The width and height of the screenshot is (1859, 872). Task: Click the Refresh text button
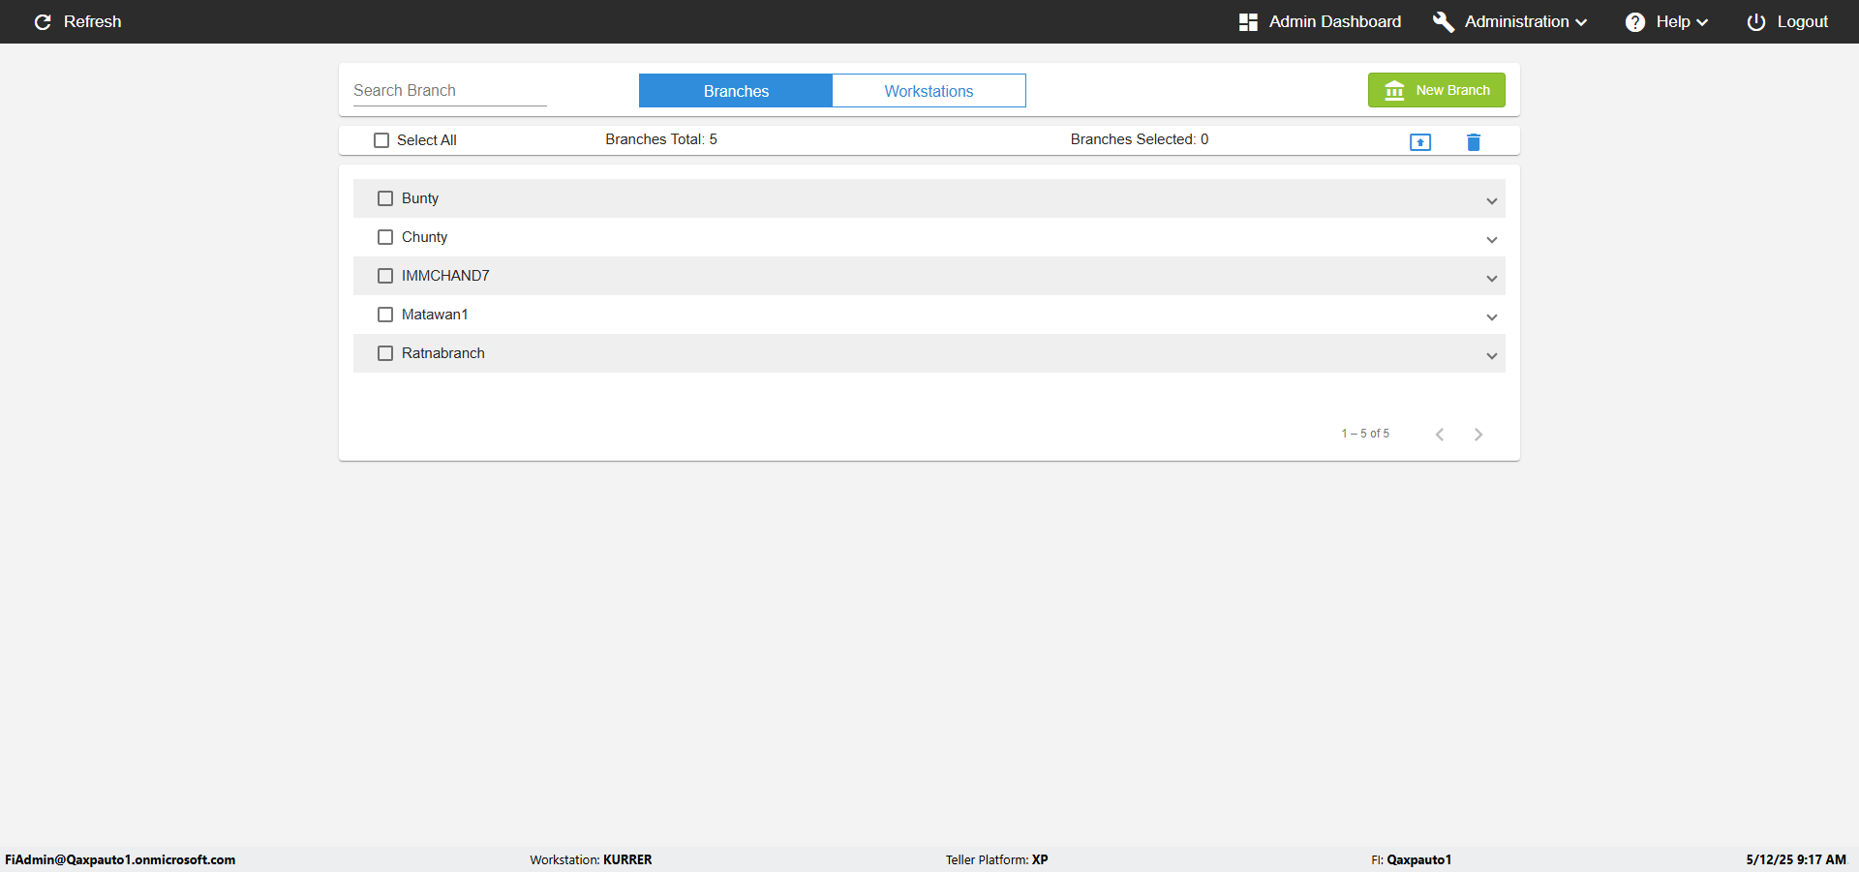[93, 21]
